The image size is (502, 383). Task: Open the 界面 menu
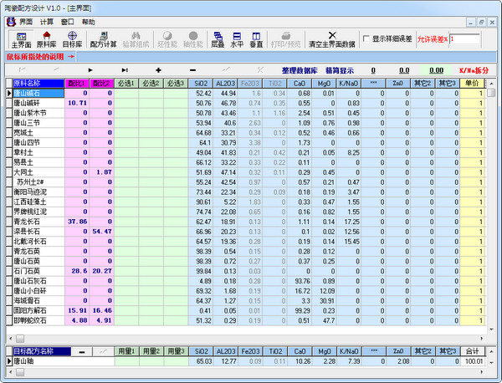coord(24,22)
